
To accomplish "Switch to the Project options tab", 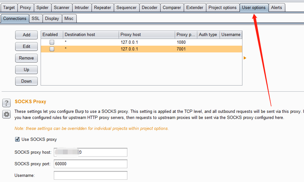I will 222,7.
